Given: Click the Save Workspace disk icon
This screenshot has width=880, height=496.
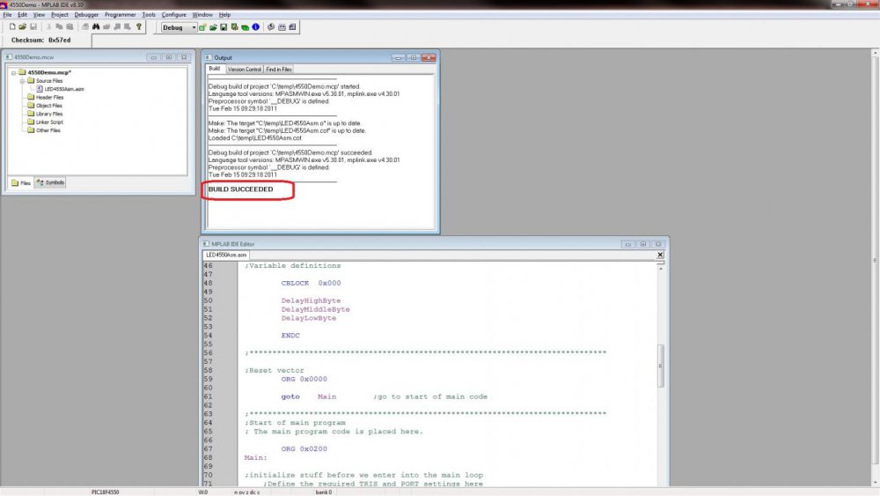Looking at the screenshot, I should pos(224,27).
